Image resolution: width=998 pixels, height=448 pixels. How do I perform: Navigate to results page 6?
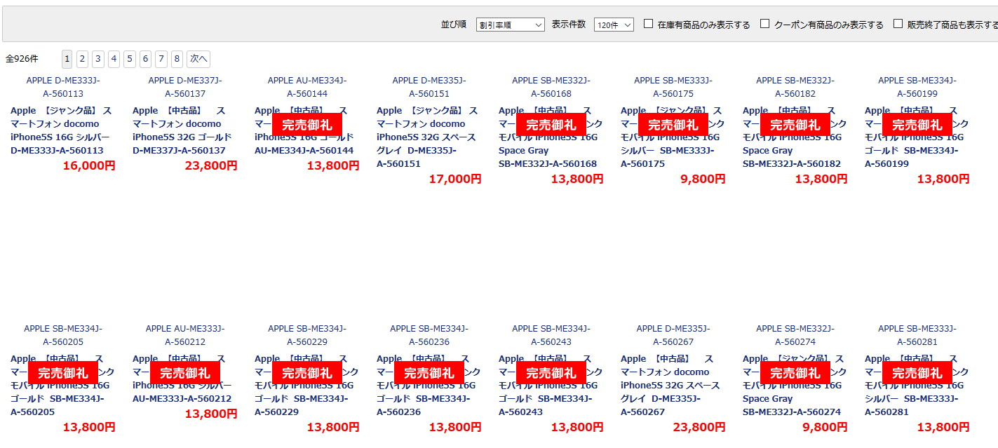(x=145, y=59)
